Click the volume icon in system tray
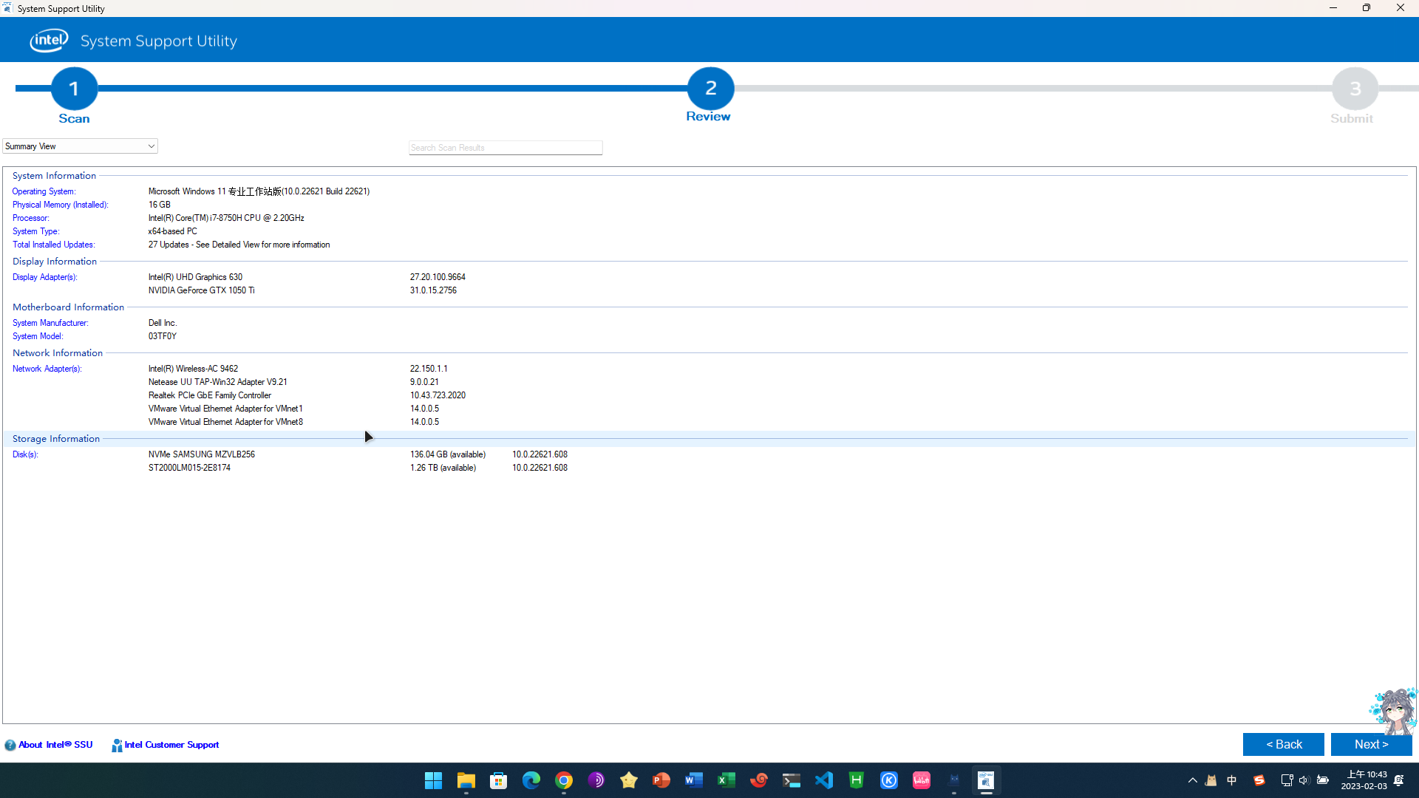This screenshot has width=1419, height=798. [1304, 780]
